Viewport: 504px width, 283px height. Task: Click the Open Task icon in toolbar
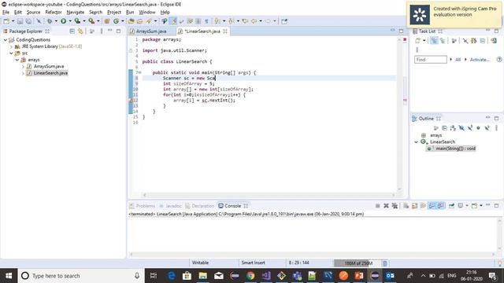point(139,21)
